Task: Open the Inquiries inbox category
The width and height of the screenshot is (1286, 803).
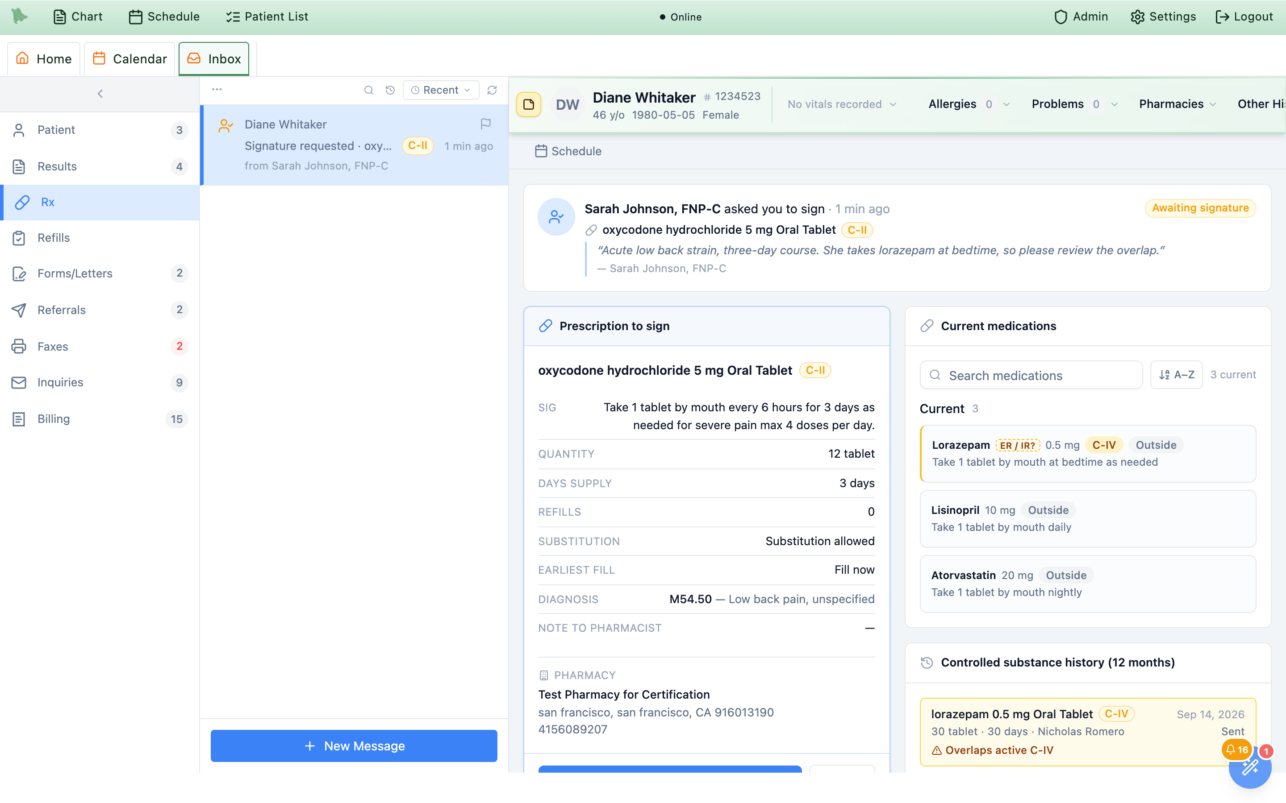Action: tap(100, 382)
